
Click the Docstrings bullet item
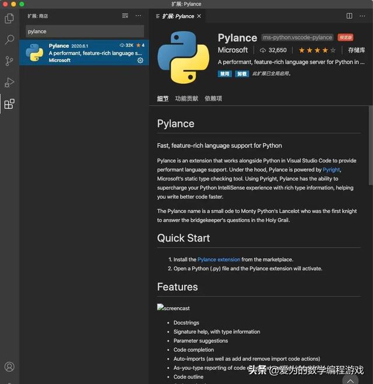click(186, 323)
